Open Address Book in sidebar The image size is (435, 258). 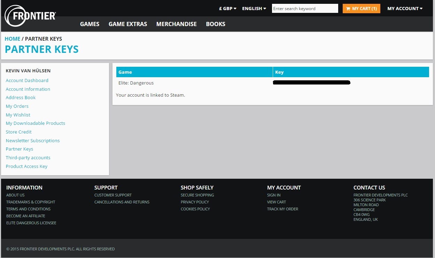click(x=21, y=97)
